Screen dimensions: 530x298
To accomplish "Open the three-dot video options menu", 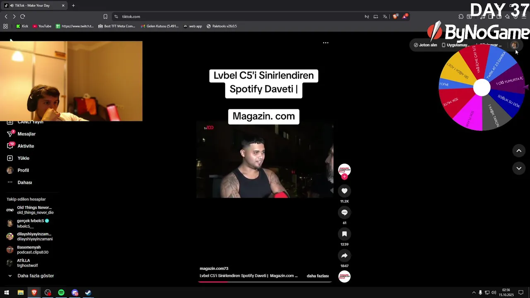I will (x=325, y=43).
